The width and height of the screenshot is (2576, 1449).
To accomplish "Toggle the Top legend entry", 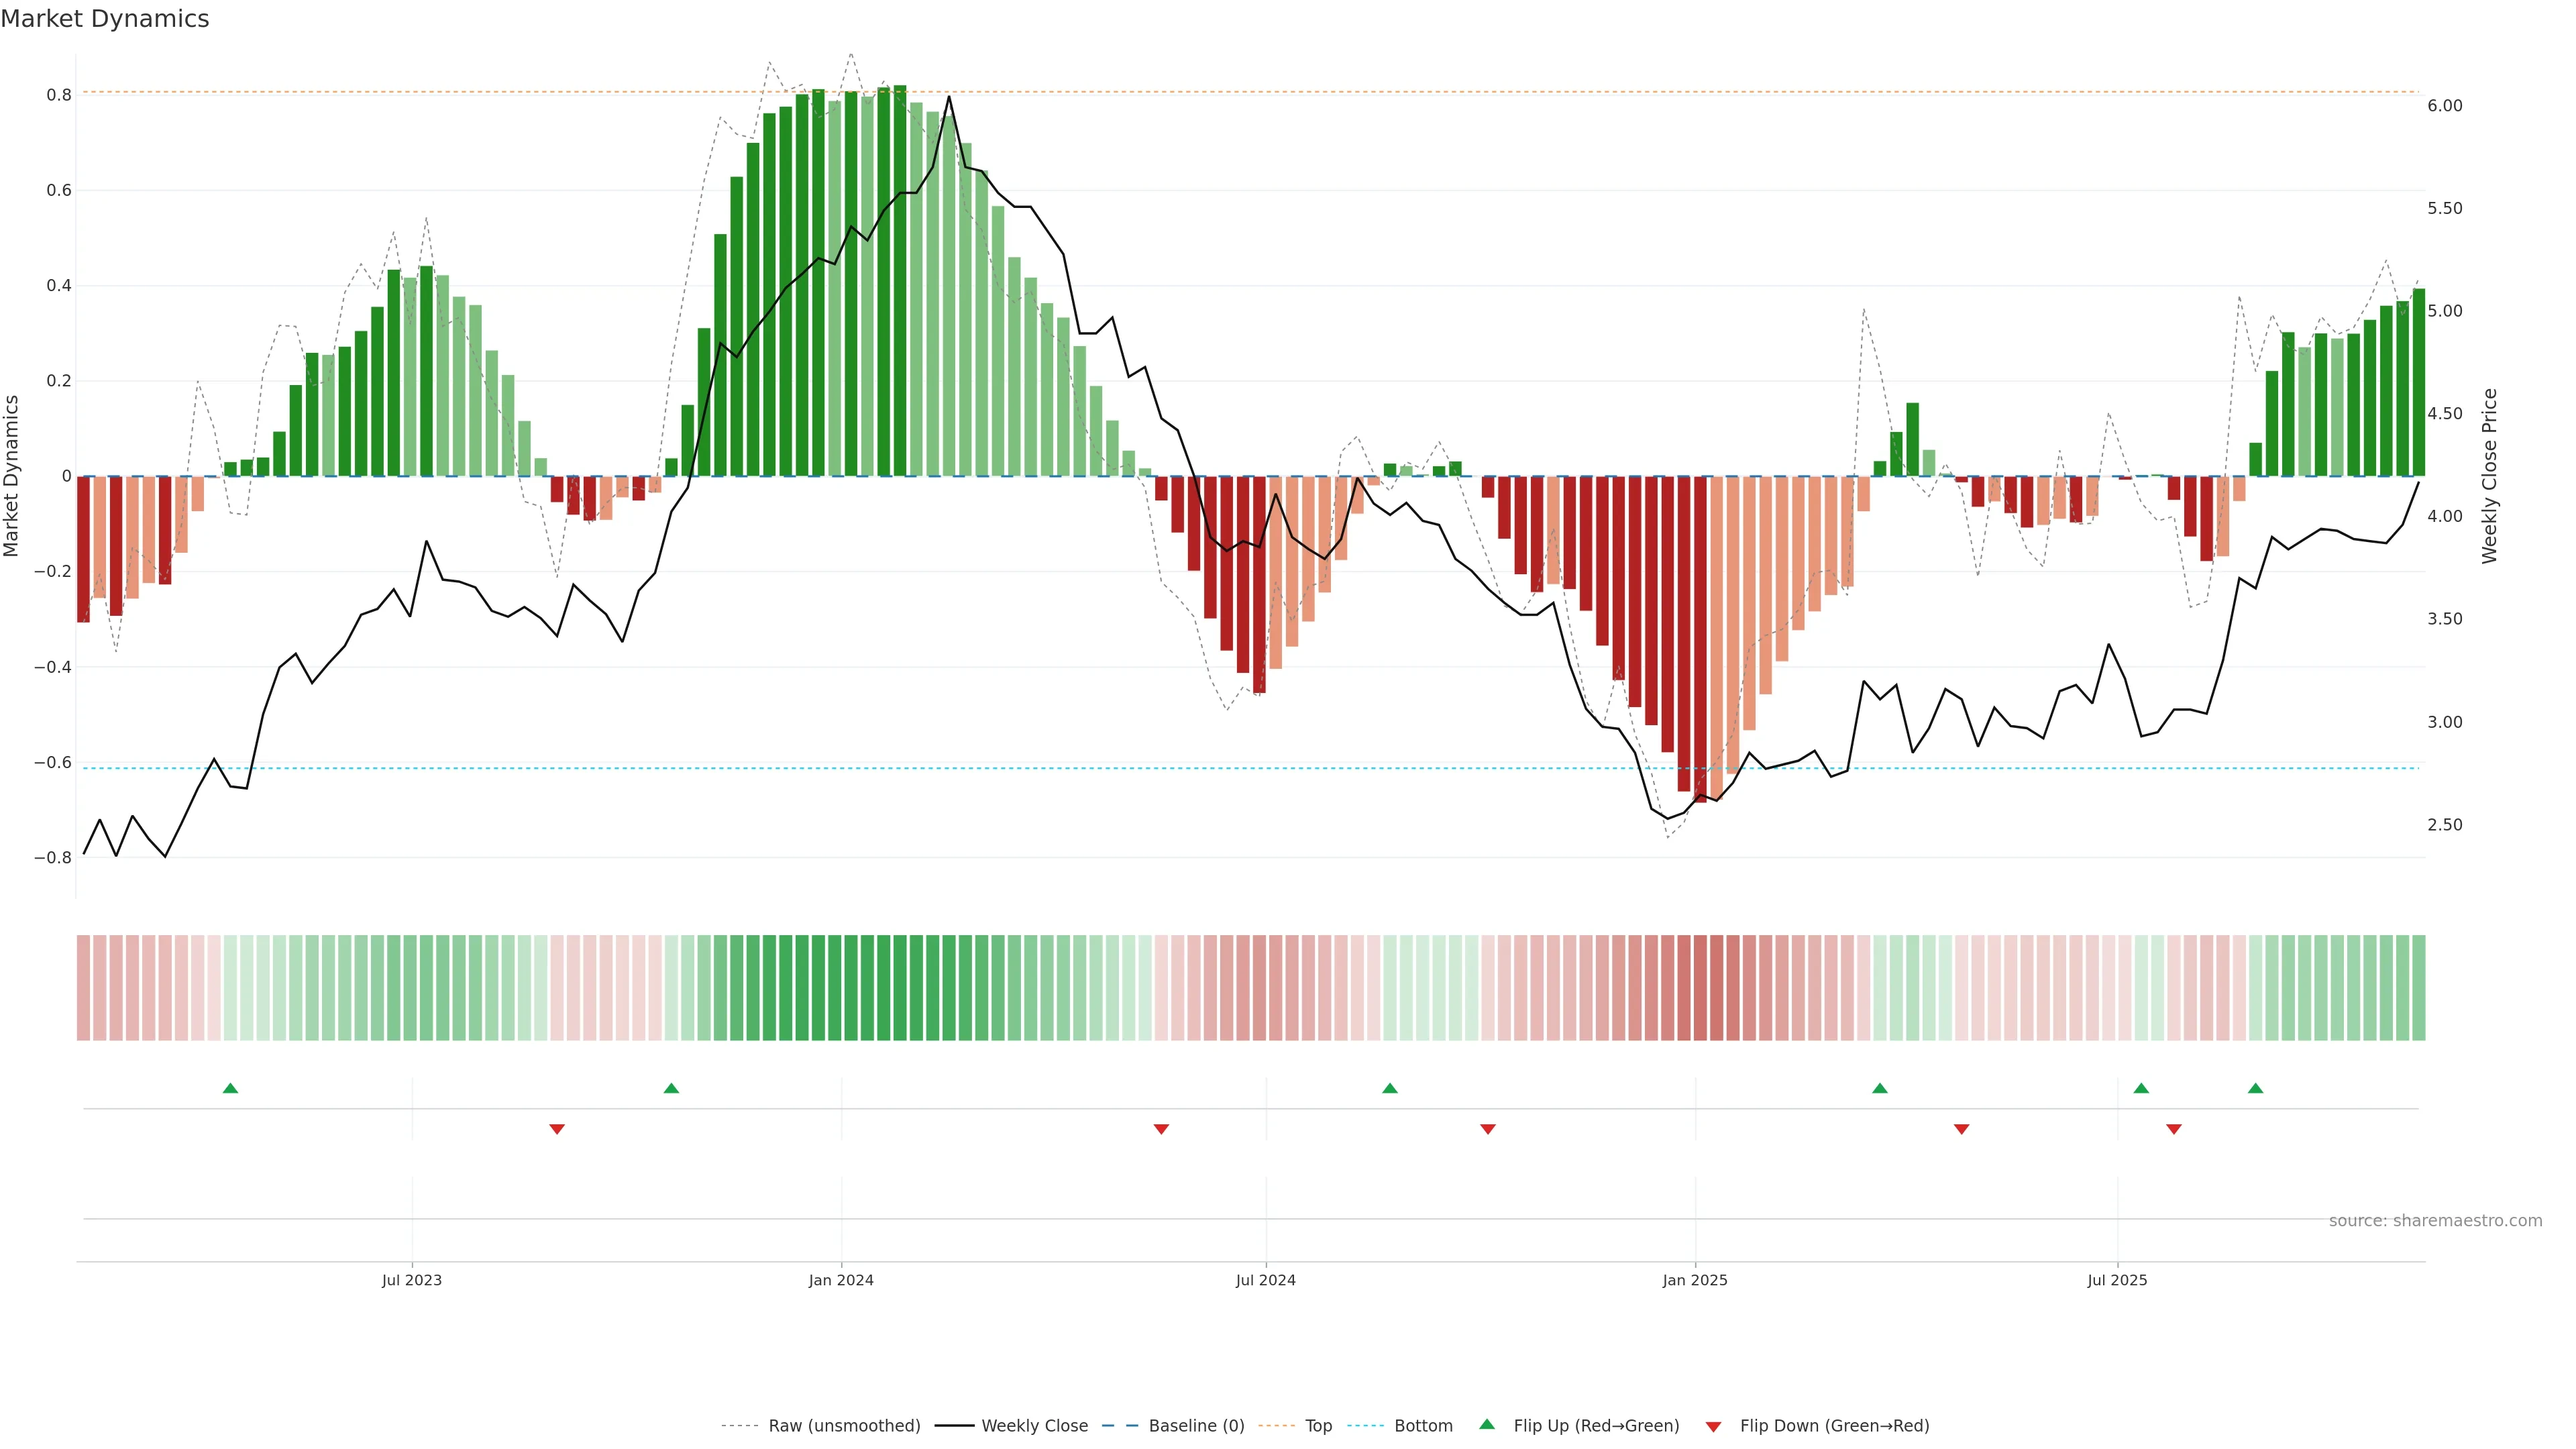I will pos(1318,1425).
